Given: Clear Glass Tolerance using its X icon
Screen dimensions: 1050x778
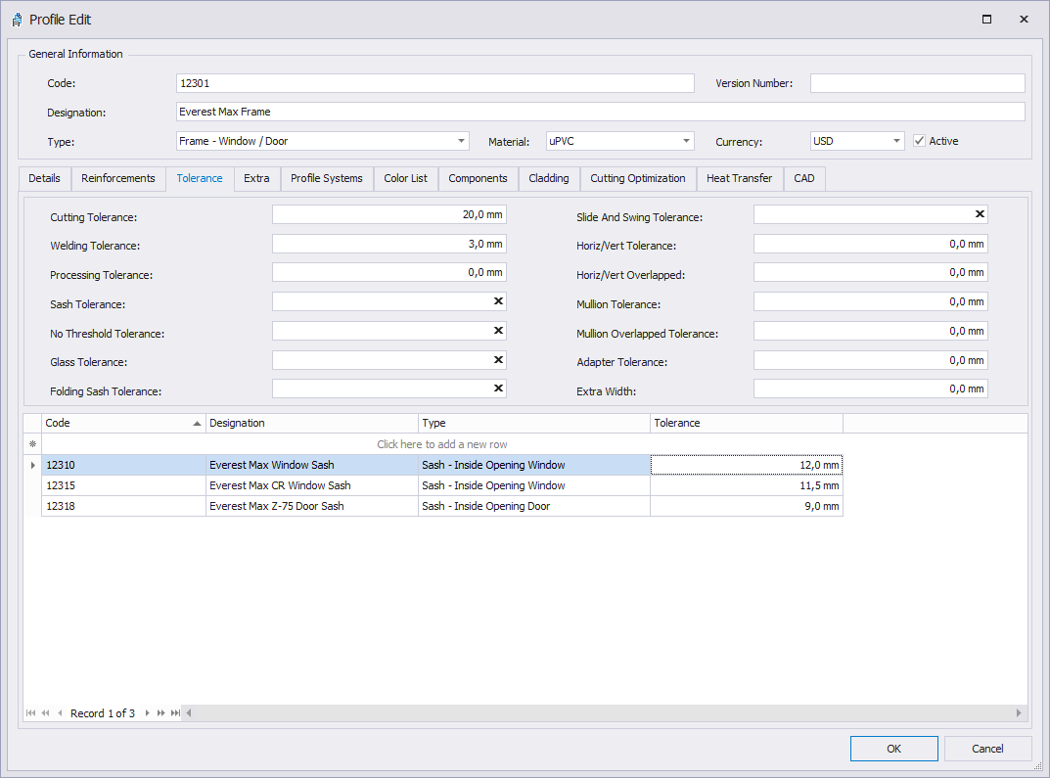Looking at the screenshot, I should click(498, 360).
